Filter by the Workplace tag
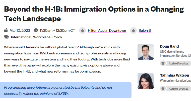 coord(42,37)
